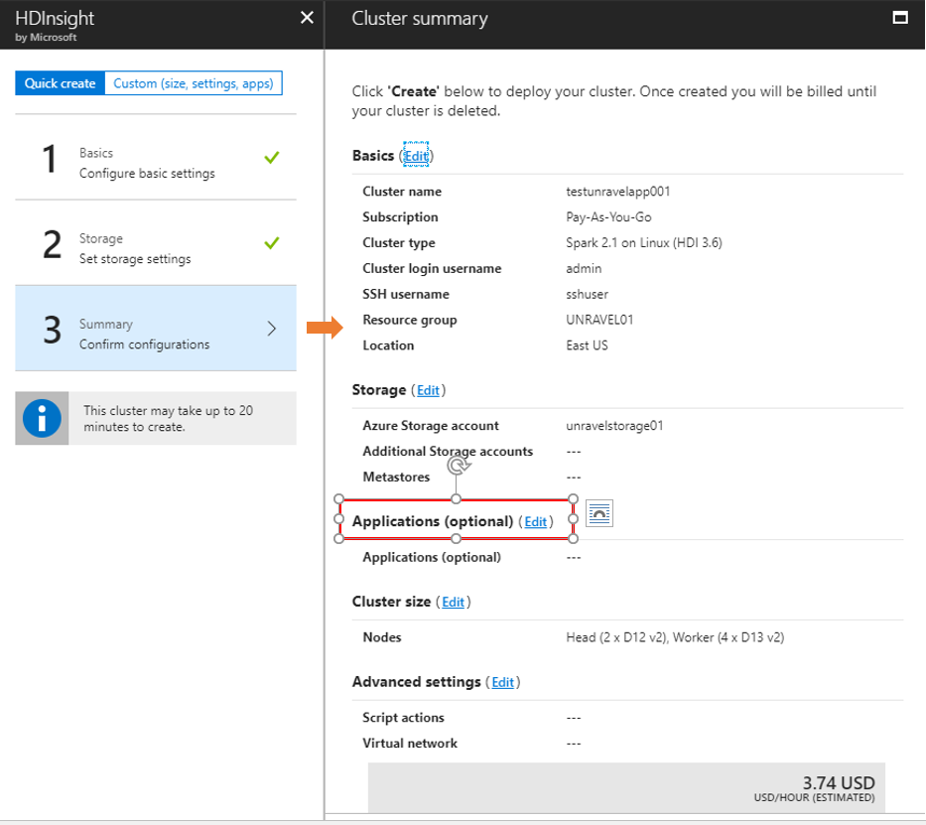
Task: Click the green checkmark for Storage step
Action: pos(272,242)
